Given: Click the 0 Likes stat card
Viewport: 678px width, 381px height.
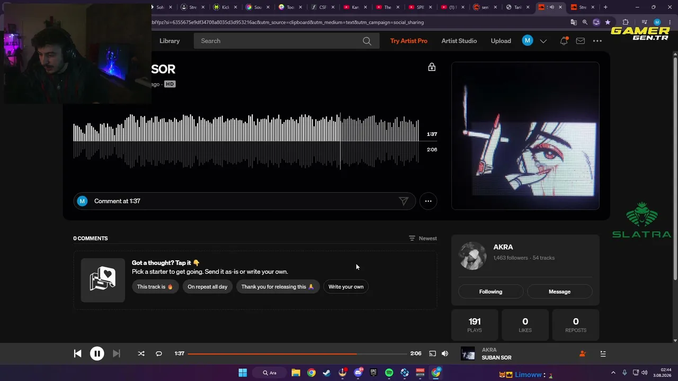Looking at the screenshot, I should click(x=525, y=325).
